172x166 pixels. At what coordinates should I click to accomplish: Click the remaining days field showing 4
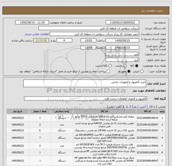[x=64, y=41]
